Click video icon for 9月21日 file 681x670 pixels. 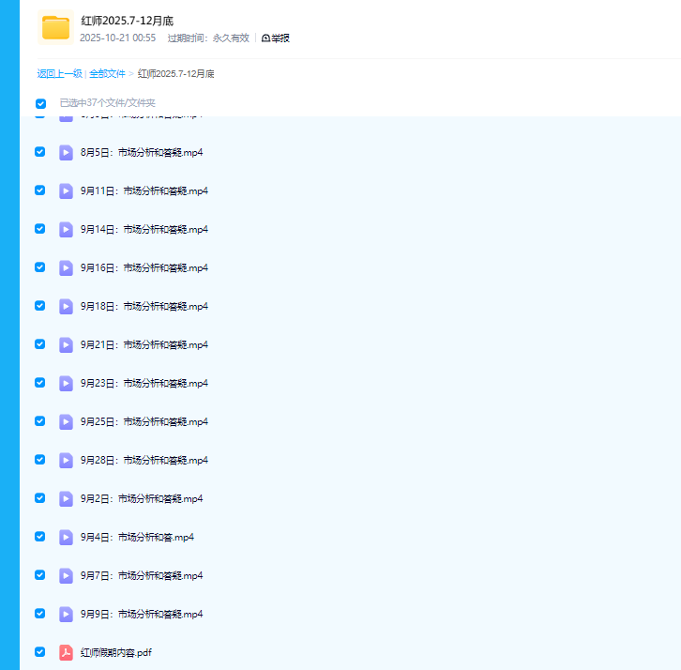[x=66, y=344]
